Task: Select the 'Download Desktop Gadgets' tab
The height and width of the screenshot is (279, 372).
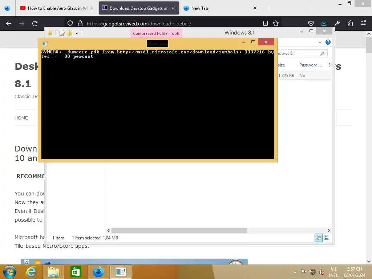Action: (139, 8)
